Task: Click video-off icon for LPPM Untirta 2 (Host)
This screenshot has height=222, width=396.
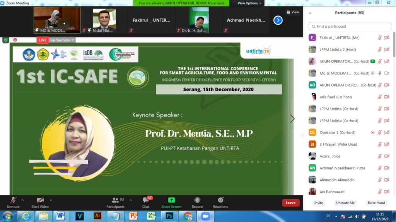Action: pos(387,49)
